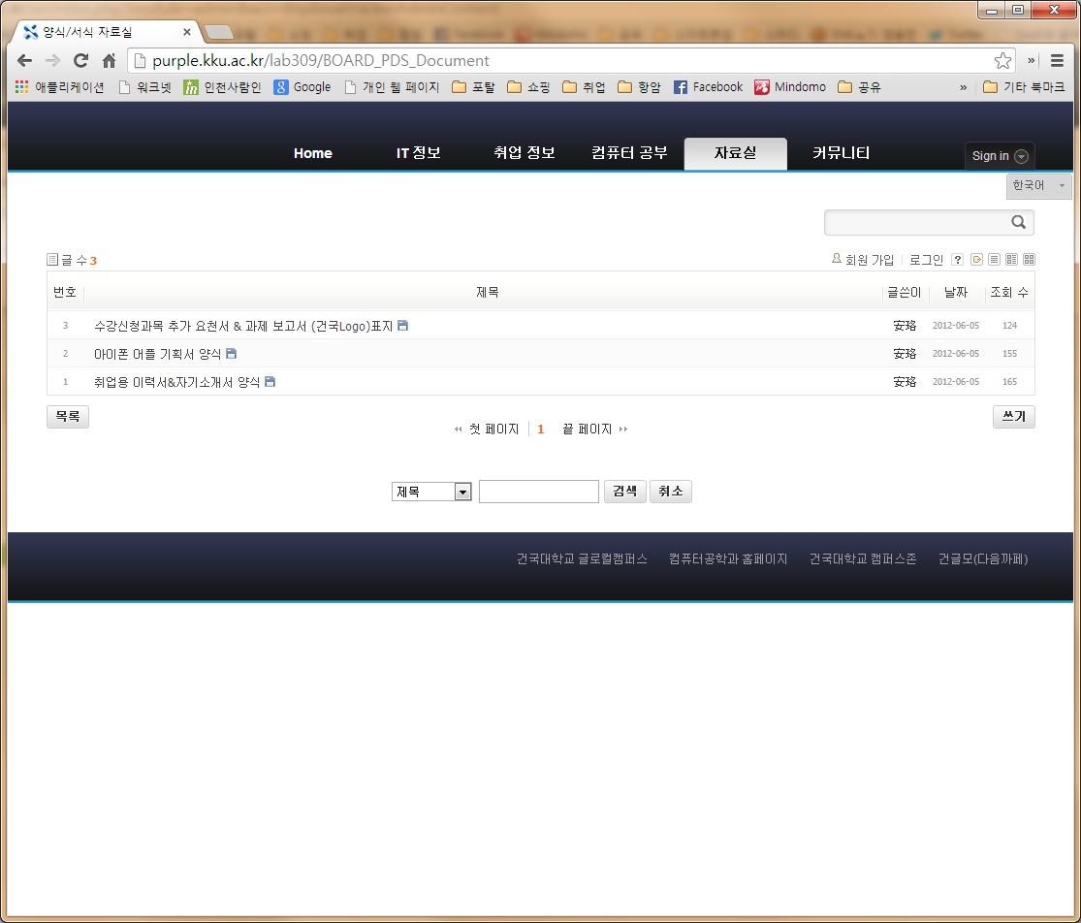The height and width of the screenshot is (923, 1081).
Task: Select the webzine-style view icon
Action: (x=1011, y=260)
